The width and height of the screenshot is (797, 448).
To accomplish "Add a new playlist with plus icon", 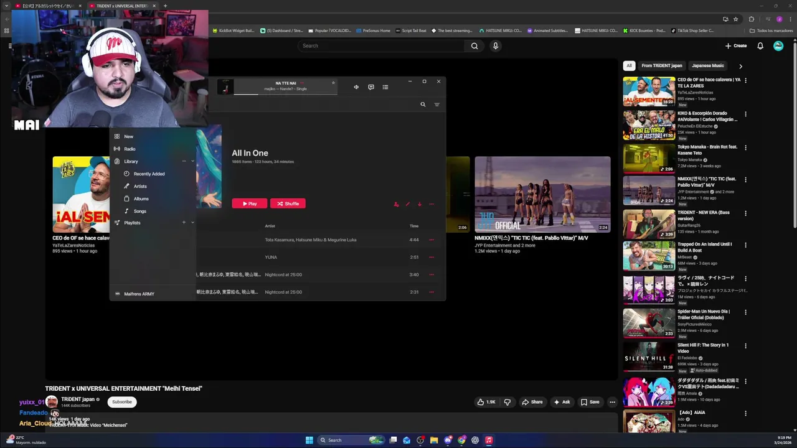I will point(184,223).
